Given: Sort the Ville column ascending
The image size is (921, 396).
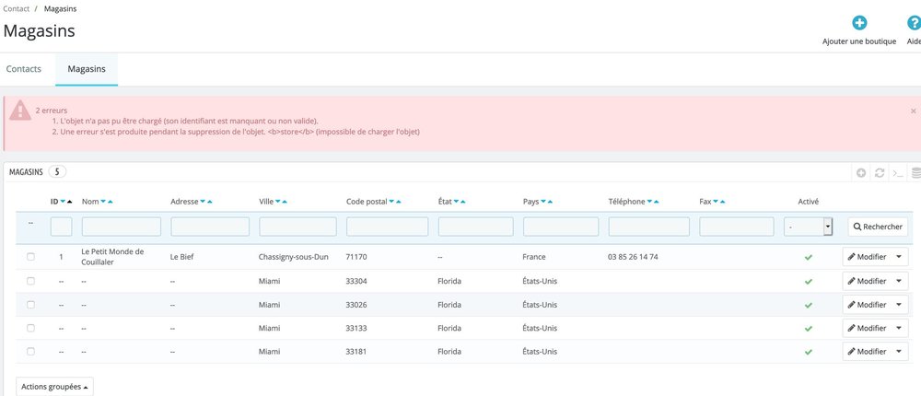Looking at the screenshot, I should [x=284, y=202].
